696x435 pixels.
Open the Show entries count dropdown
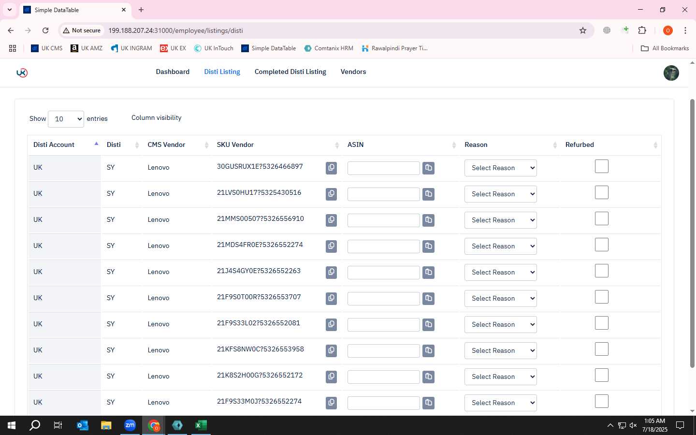[66, 119]
